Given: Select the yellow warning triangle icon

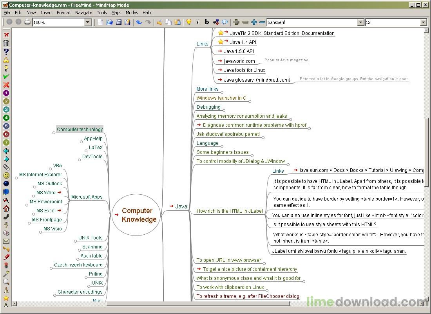Looking at the screenshot, I should coord(6,60).
